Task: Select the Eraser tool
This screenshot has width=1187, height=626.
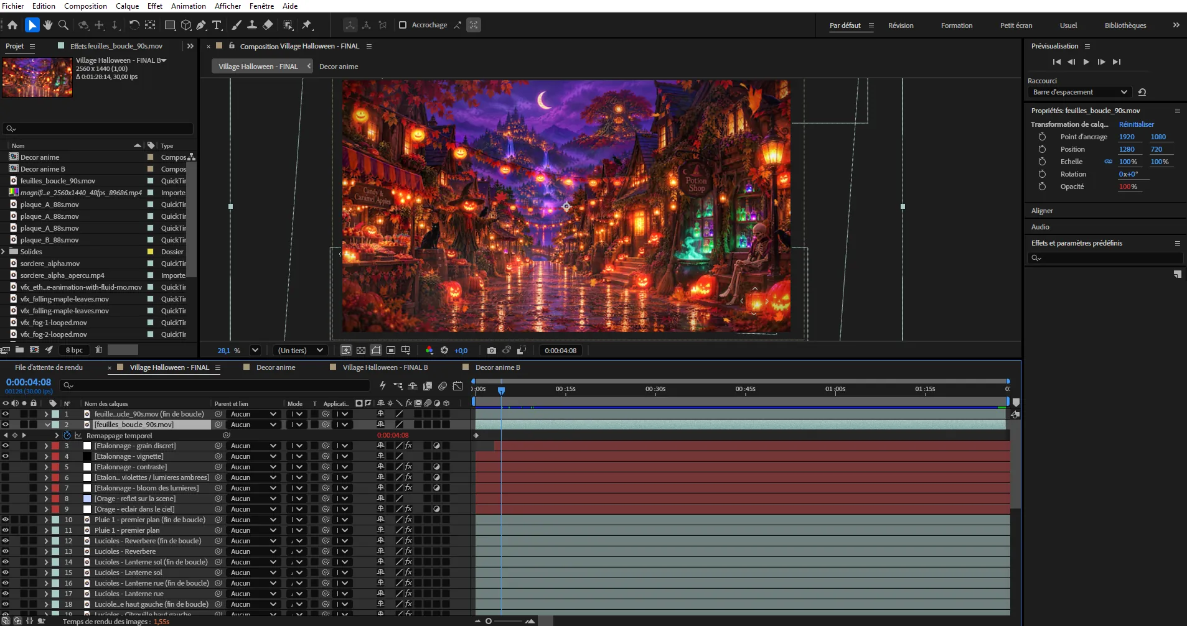Action: pyautogui.click(x=268, y=25)
